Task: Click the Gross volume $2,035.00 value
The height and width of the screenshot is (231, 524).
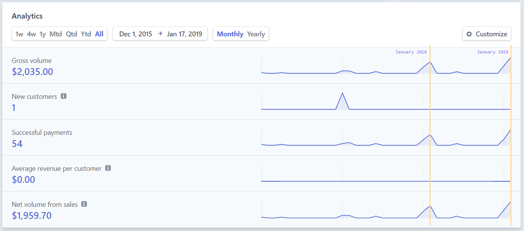Action: (x=33, y=72)
